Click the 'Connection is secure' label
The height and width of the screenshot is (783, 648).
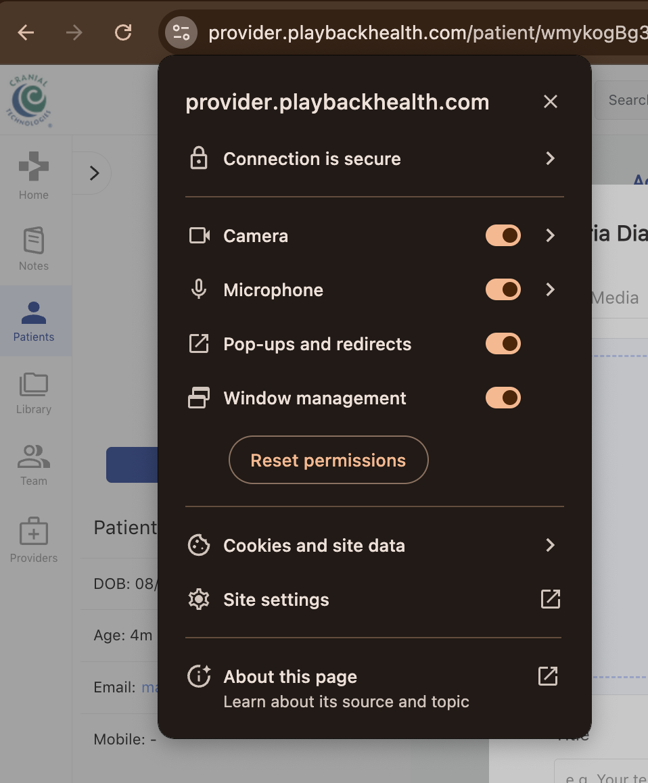312,158
